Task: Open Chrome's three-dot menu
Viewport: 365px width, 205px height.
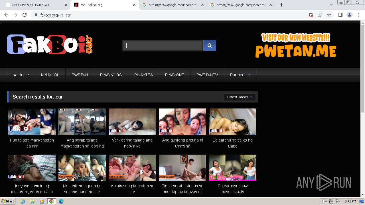Action: (359, 15)
